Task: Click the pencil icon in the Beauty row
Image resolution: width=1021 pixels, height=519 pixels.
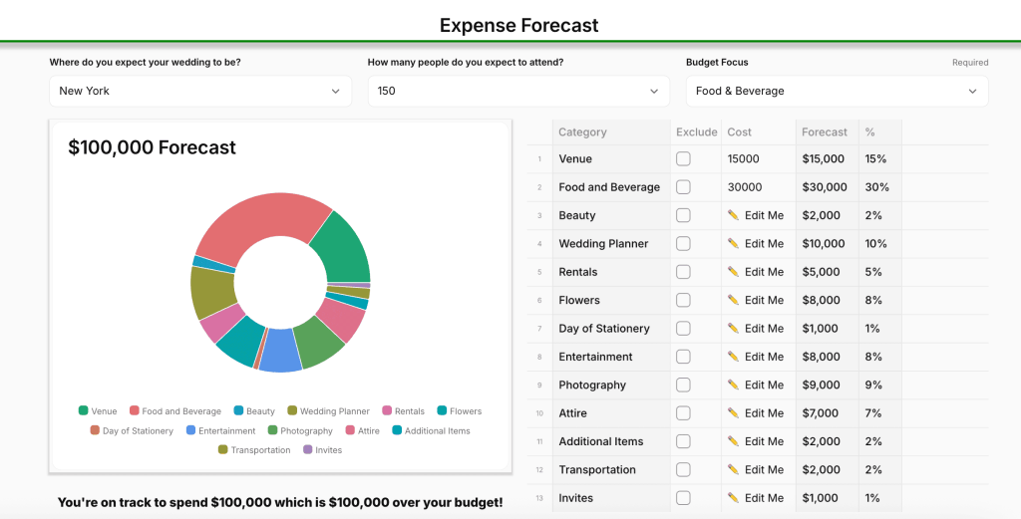Action: 733,215
